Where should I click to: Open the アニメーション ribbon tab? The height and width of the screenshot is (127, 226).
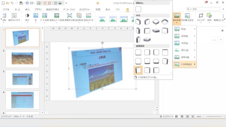click(x=69, y=9)
